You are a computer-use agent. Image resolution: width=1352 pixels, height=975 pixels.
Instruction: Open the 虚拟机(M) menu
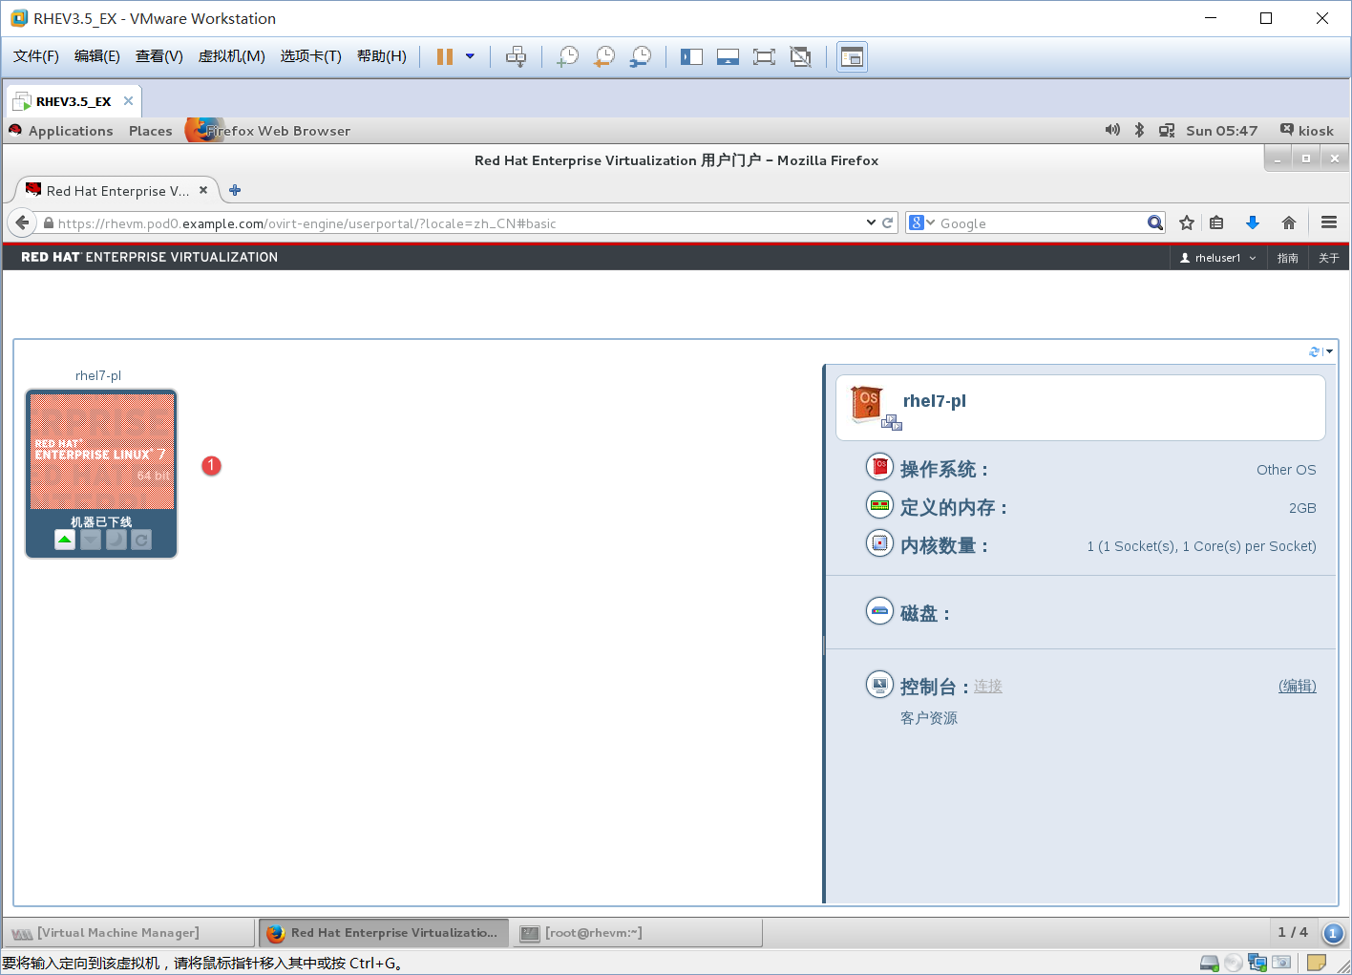point(232,56)
